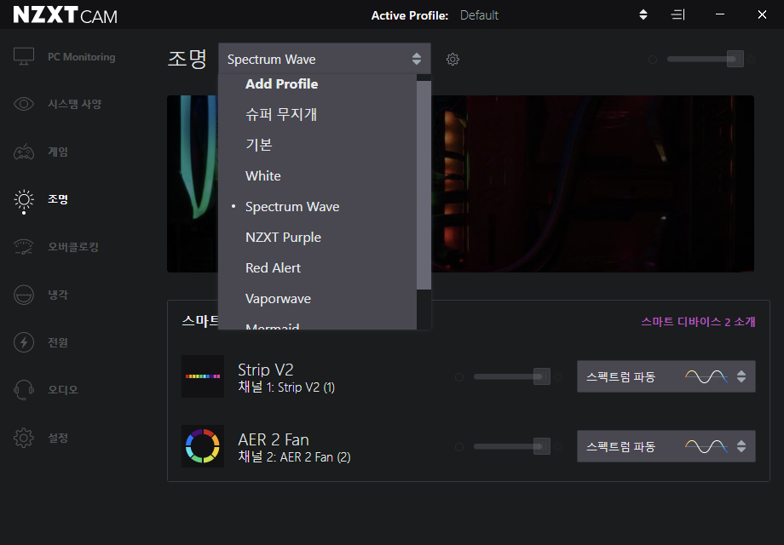The image size is (784, 545).
Task: Collapse the Spectrum Wave profile dropdown
Action: (325, 59)
